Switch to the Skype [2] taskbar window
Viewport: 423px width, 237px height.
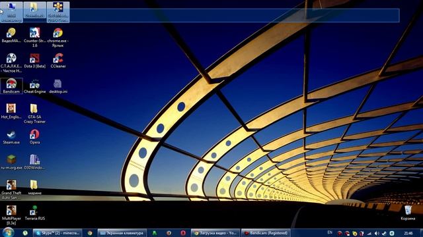click(58, 233)
